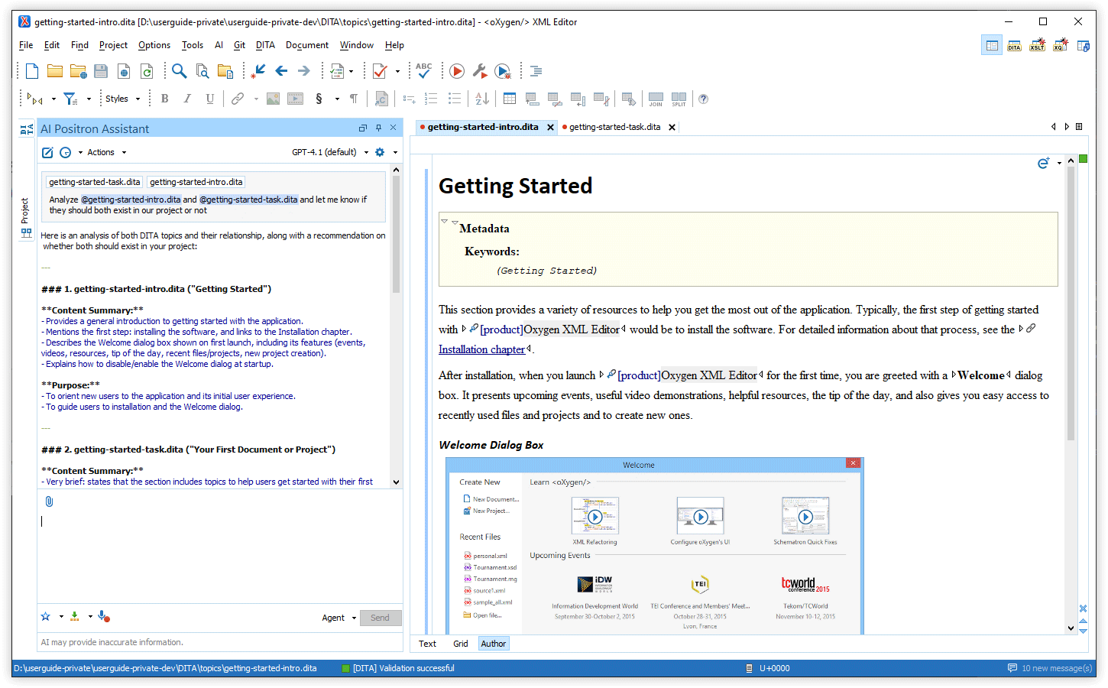The height and width of the screenshot is (688, 1108).
Task: Insert a numbered list
Action: [431, 99]
